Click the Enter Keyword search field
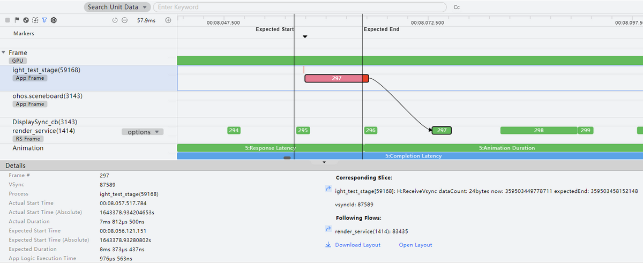 pos(300,7)
